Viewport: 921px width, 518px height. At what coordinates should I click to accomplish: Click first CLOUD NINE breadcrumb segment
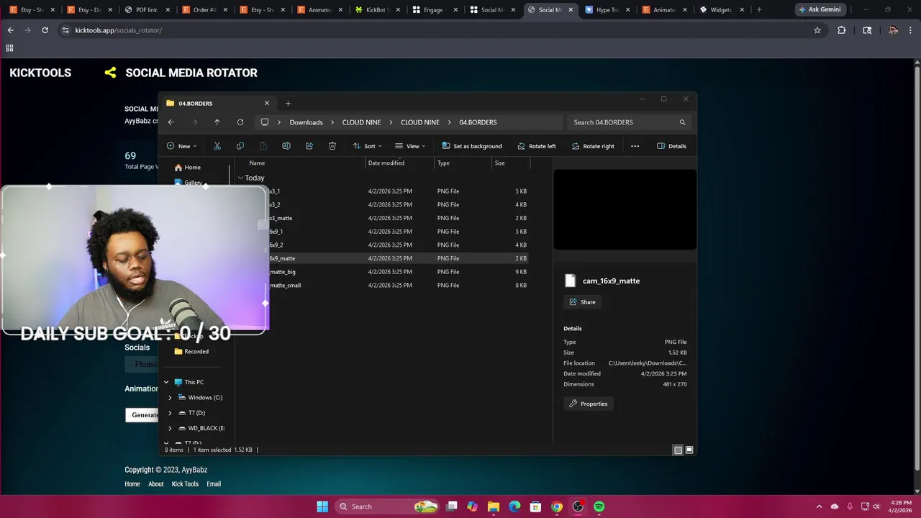(x=361, y=122)
